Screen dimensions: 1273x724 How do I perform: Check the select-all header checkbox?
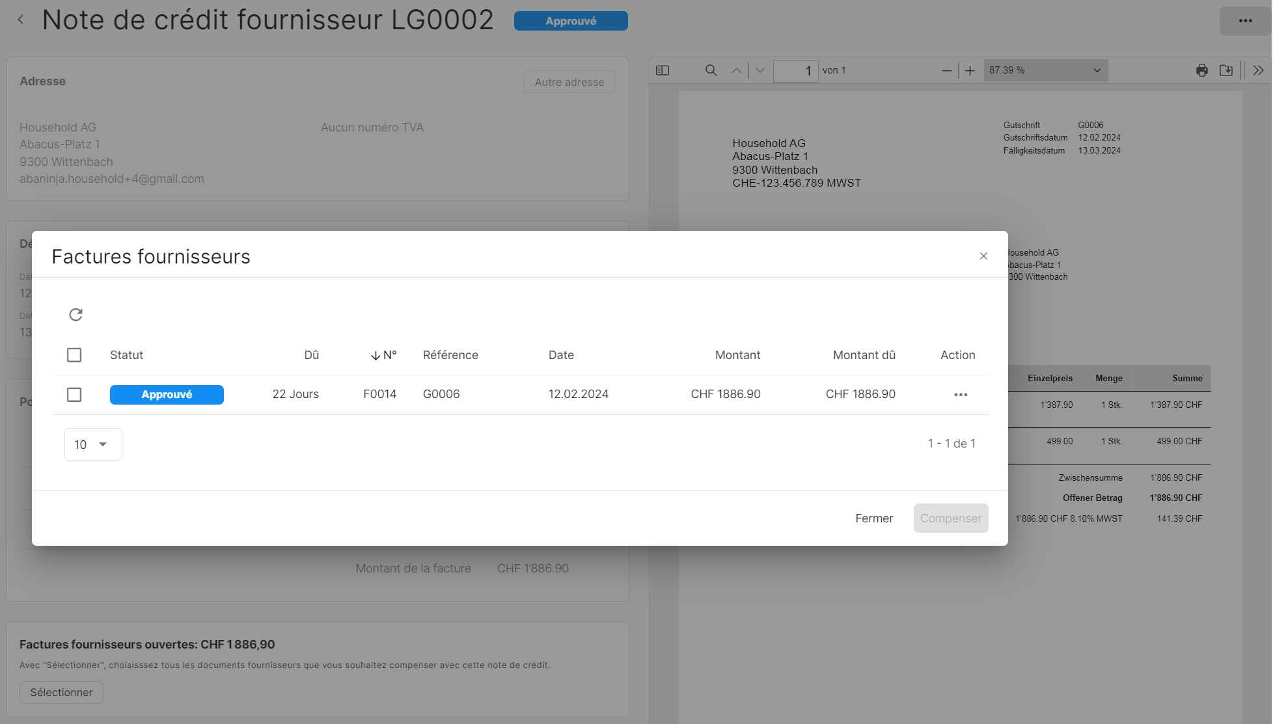(74, 355)
